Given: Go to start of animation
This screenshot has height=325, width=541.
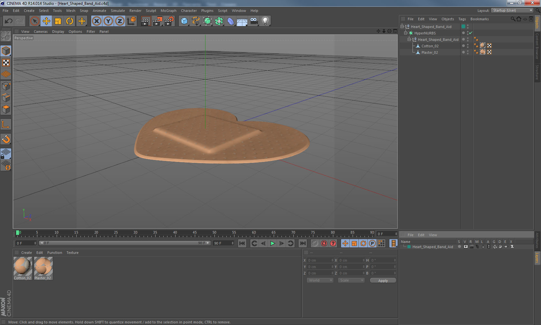Looking at the screenshot, I should (x=242, y=243).
